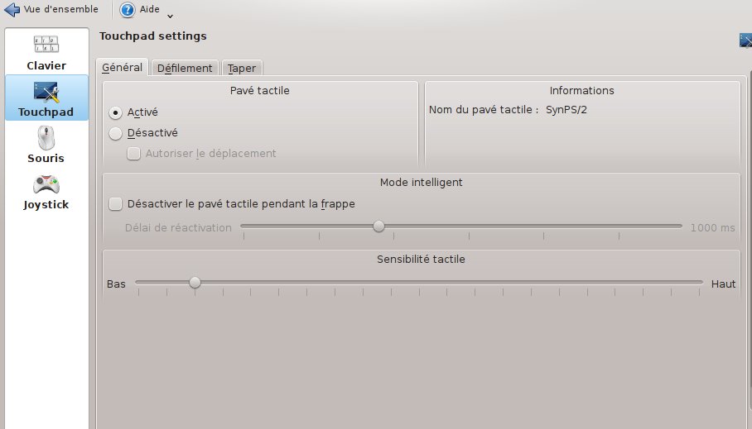This screenshot has width=752, height=429.
Task: Open the Général tab
Action: (122, 68)
